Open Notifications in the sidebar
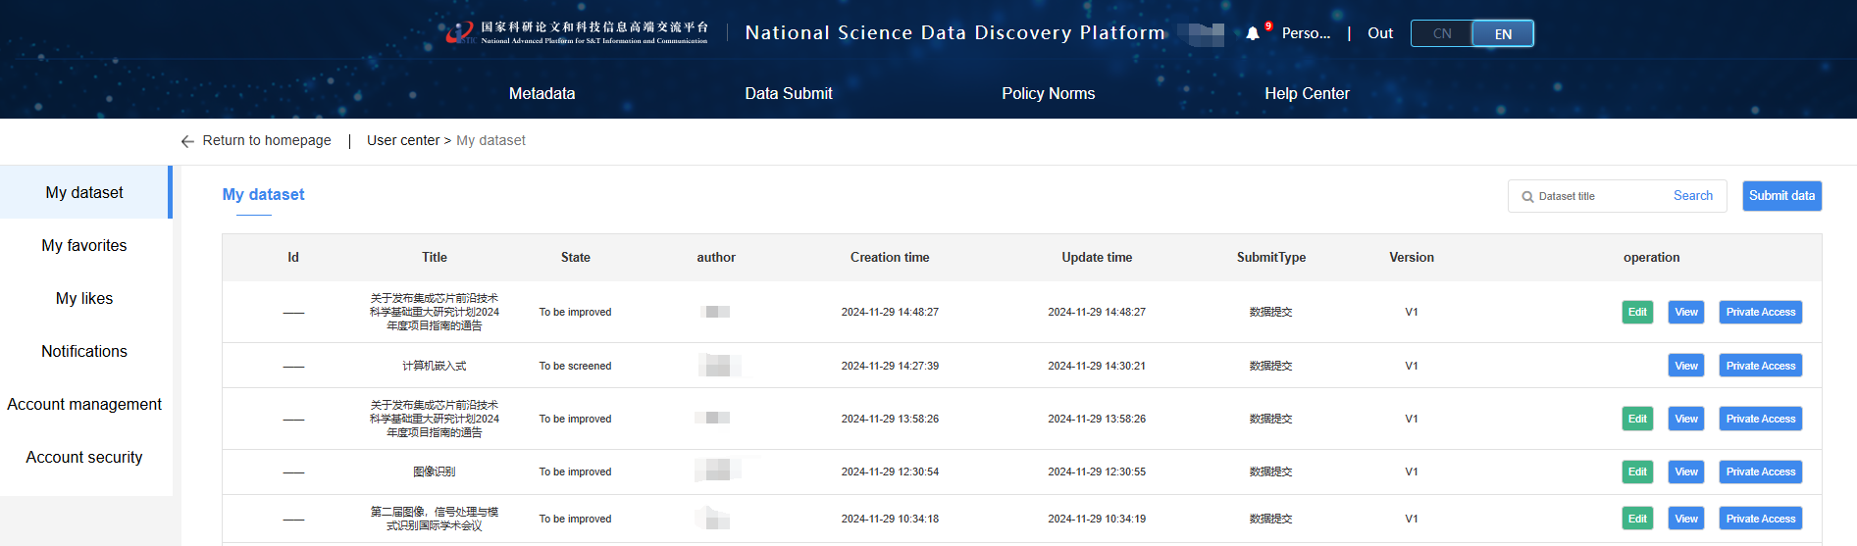 coord(84,352)
